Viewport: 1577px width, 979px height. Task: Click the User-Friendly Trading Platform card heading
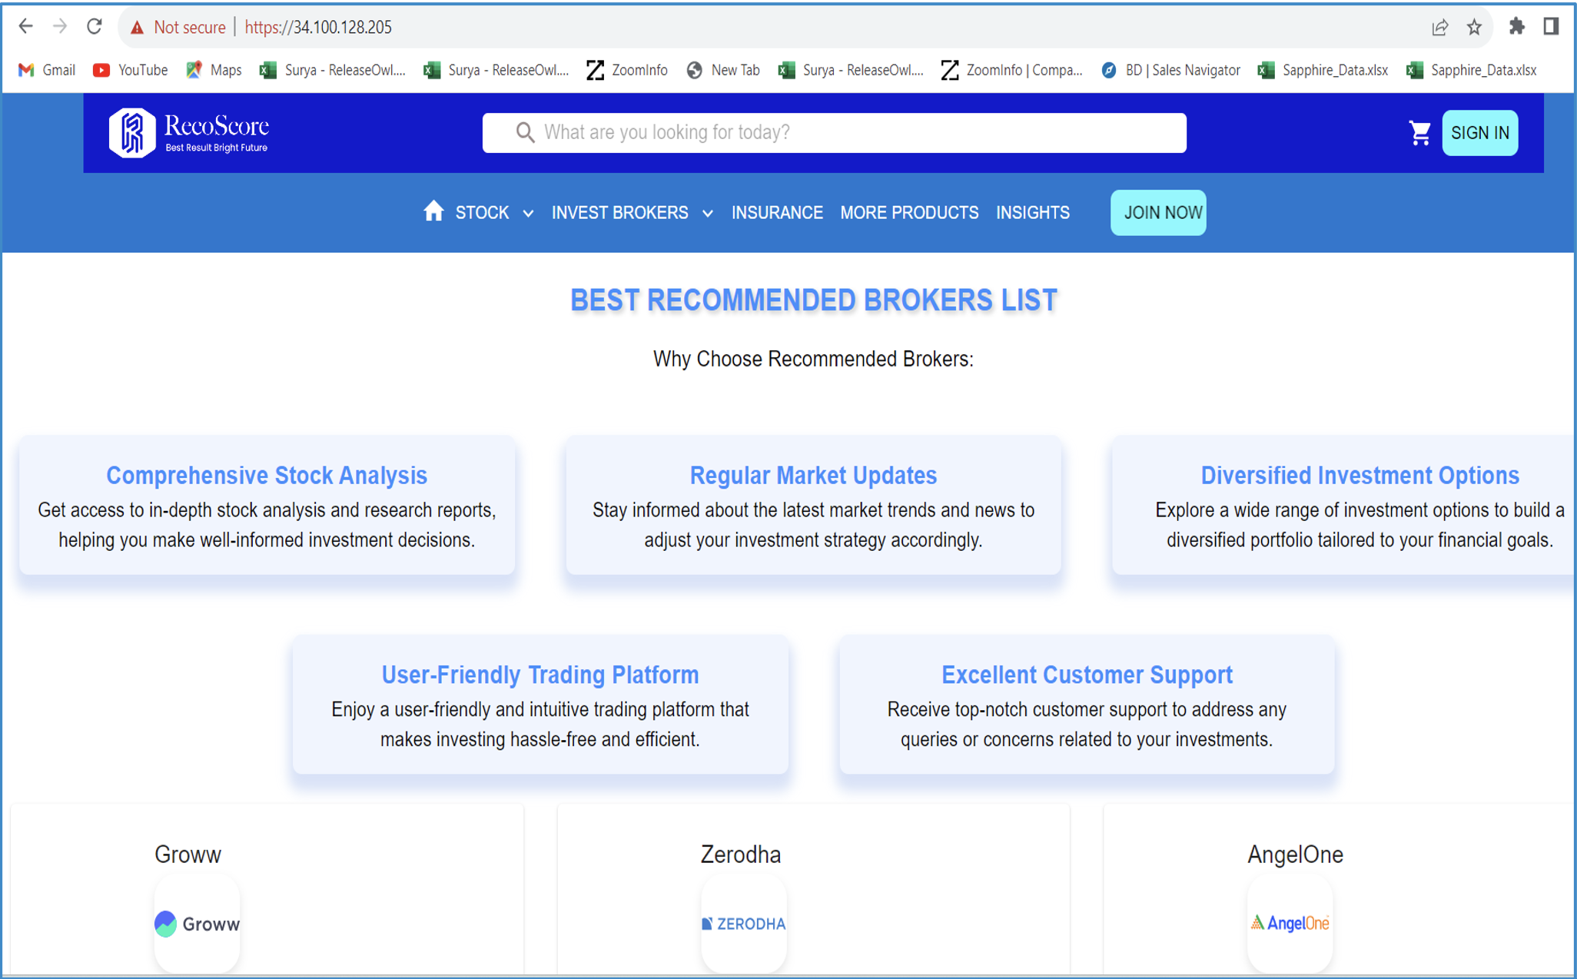[540, 675]
